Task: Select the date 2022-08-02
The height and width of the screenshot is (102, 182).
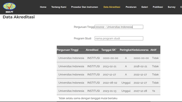Action: coord(110,83)
